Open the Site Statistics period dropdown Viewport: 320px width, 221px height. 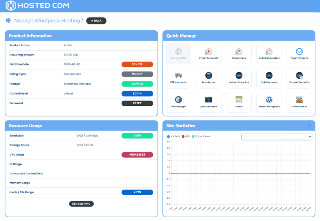(277, 137)
